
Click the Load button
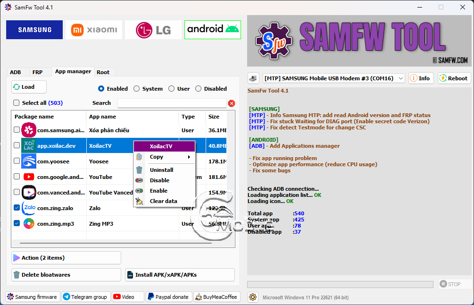(29, 87)
